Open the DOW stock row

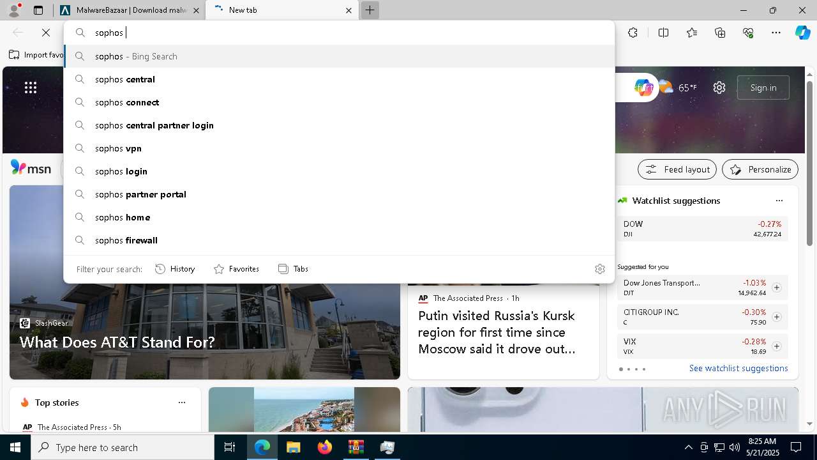(x=702, y=229)
